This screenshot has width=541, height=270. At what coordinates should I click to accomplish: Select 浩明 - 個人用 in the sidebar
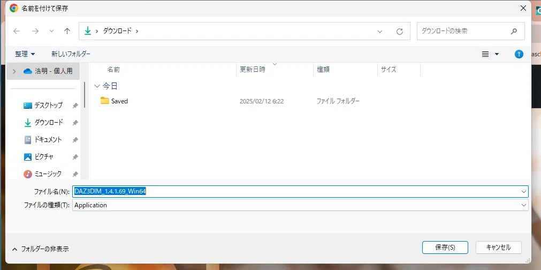(43, 71)
